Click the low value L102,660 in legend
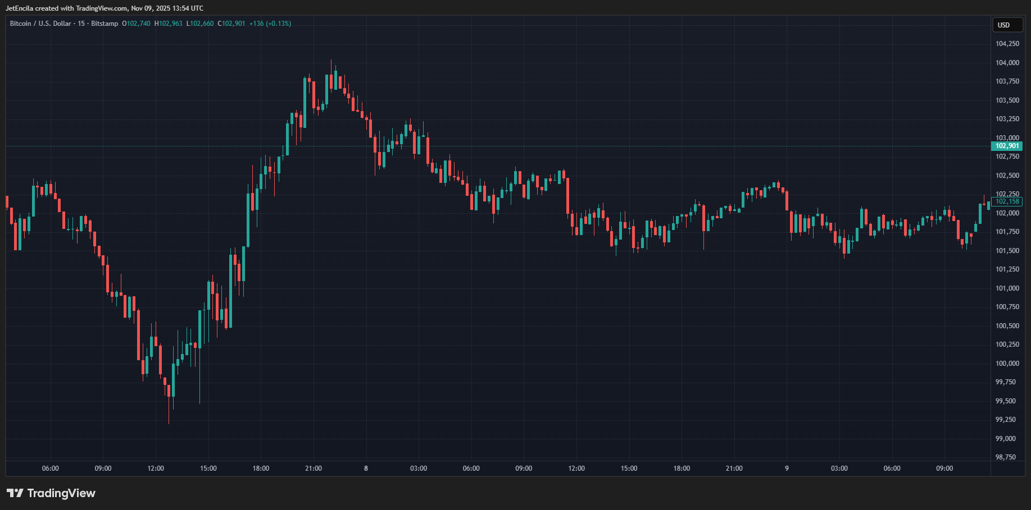 [x=199, y=24]
